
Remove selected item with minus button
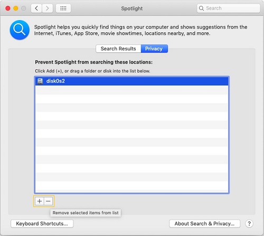[49, 201]
